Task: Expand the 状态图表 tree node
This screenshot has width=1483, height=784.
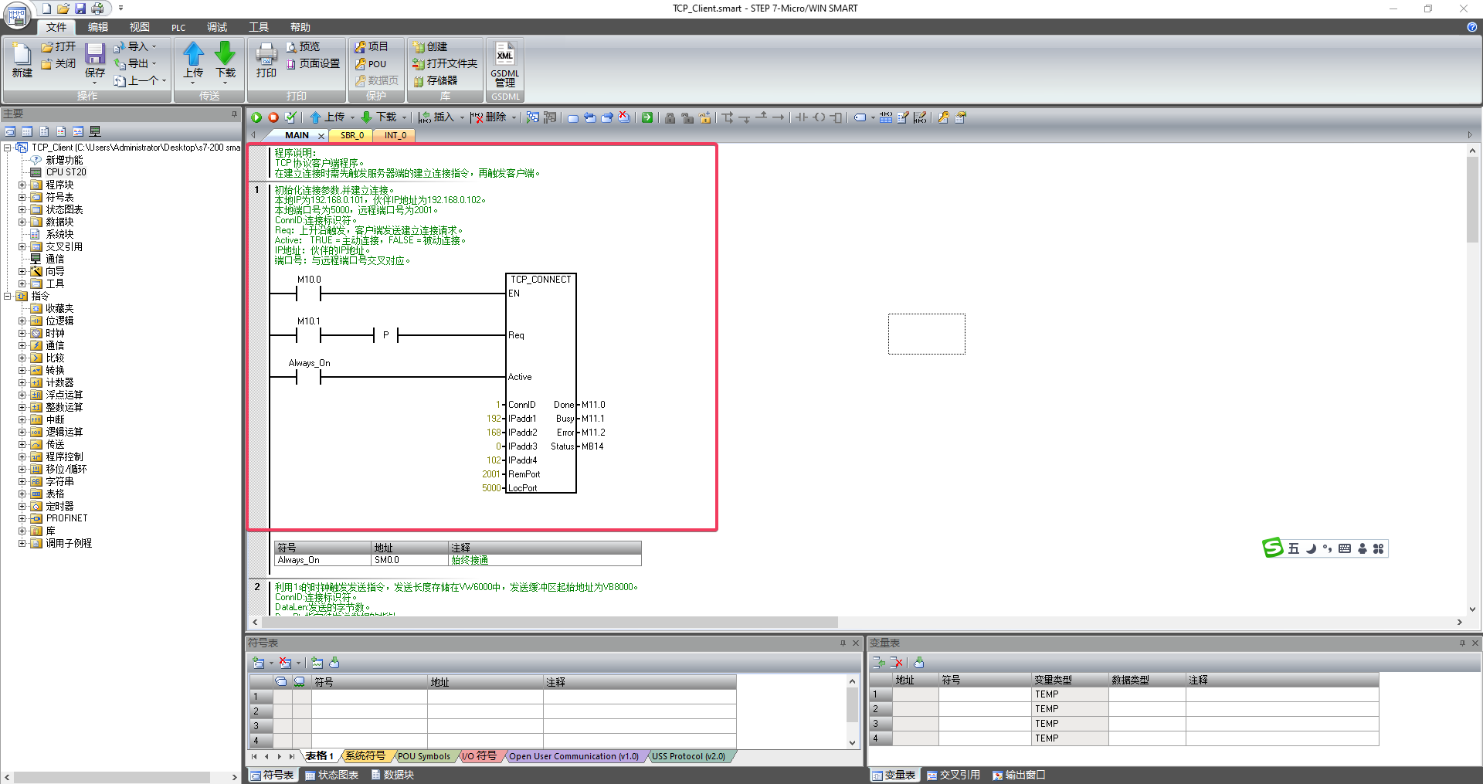Action: (22, 209)
